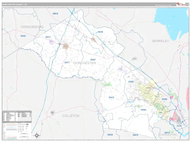
Task: Select ZIP code label 29477
Action: tap(67, 63)
